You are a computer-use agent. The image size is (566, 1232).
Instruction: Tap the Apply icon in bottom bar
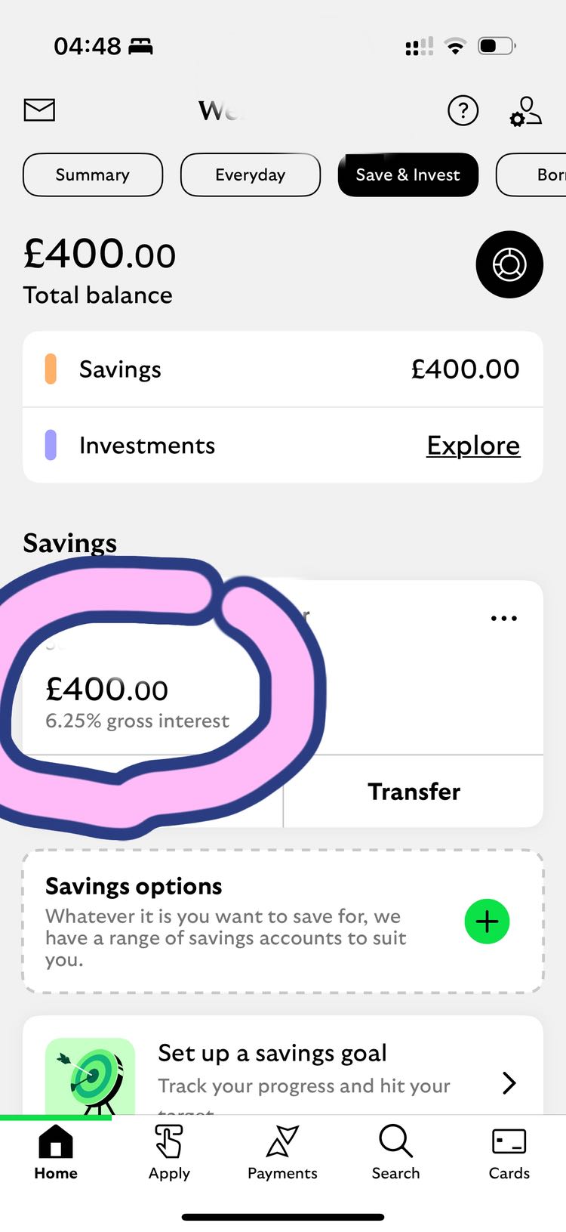(169, 1152)
